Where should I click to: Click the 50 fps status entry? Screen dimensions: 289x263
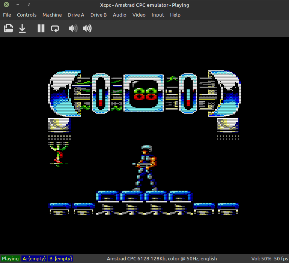(x=281, y=258)
